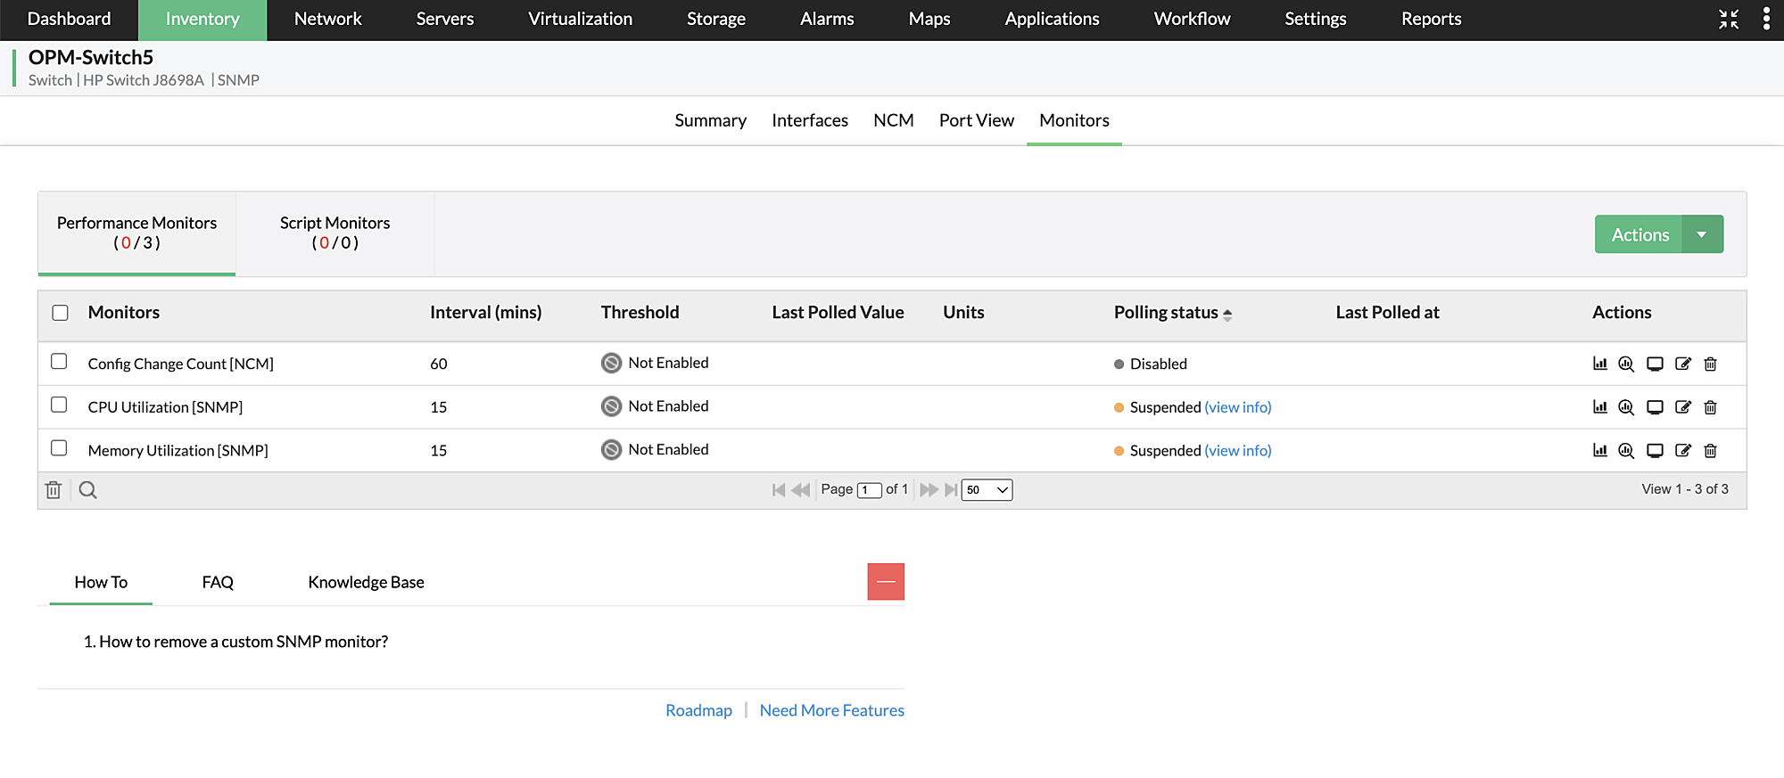Expand the Actions button dropdown arrow
1784x778 pixels.
tap(1702, 234)
